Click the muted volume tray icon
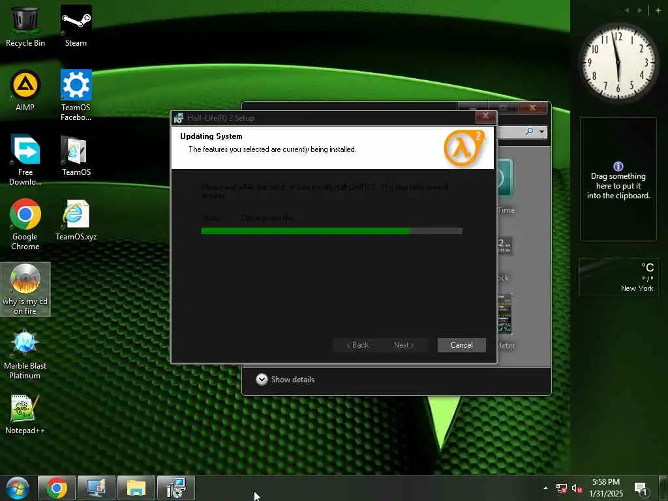The width and height of the screenshot is (668, 501). click(x=577, y=489)
